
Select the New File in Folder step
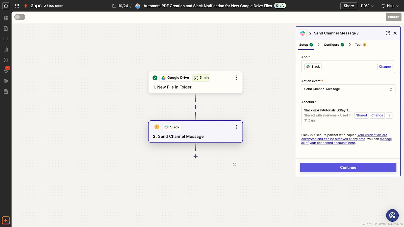point(195,82)
